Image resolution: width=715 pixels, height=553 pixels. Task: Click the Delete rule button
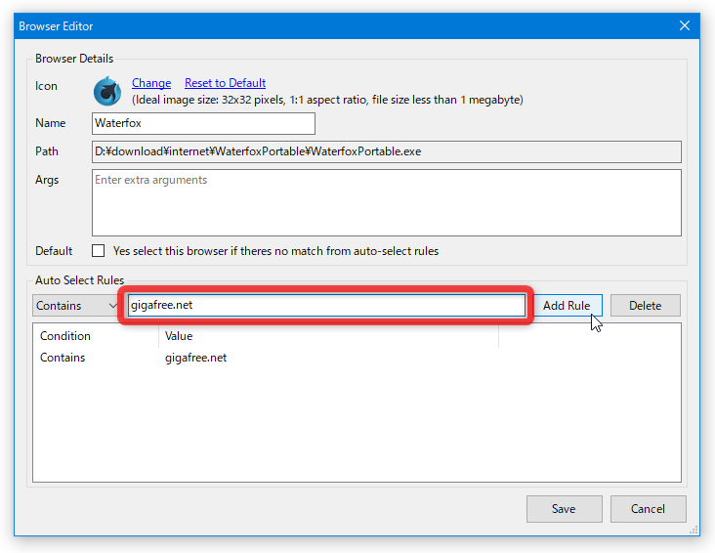click(646, 305)
